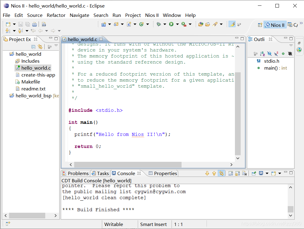Toggle the Pin Console icon
Image resolution: width=304 pixels, height=229 pixels.
[x=254, y=173]
